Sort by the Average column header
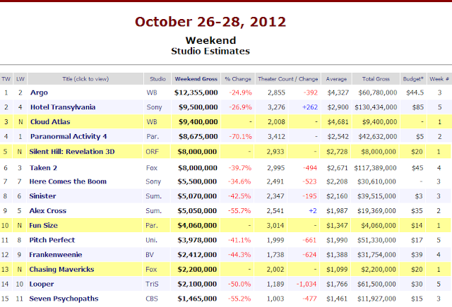The height and width of the screenshot is (307, 452). point(336,79)
